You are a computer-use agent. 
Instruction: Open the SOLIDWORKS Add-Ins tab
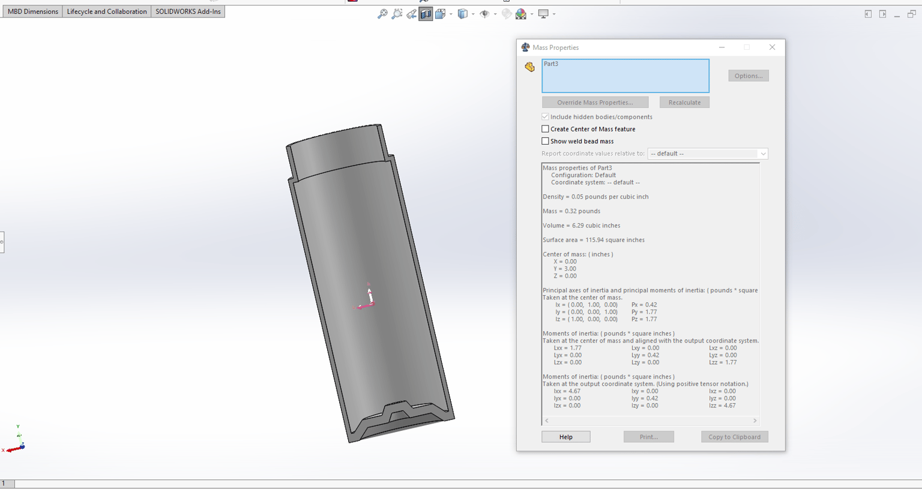188,11
